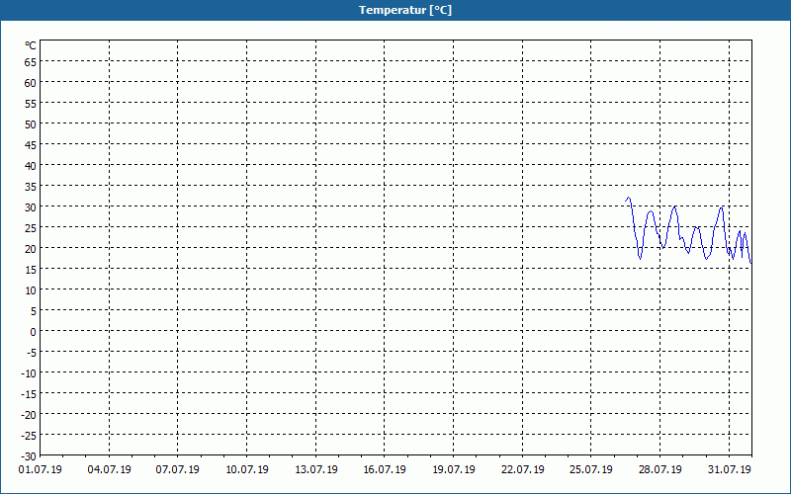
Task: Select the -5 value on temperature axis
Action: [32, 353]
